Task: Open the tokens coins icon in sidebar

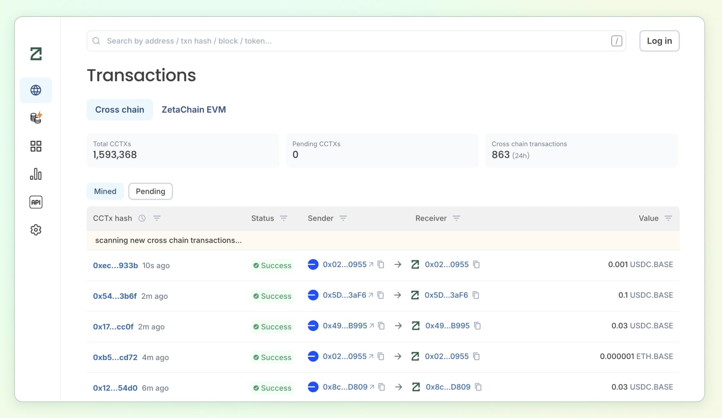Action: point(36,118)
